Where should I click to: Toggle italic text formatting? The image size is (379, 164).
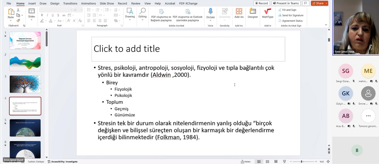coord(47,15)
